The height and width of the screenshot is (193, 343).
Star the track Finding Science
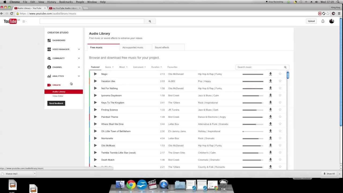point(280,110)
